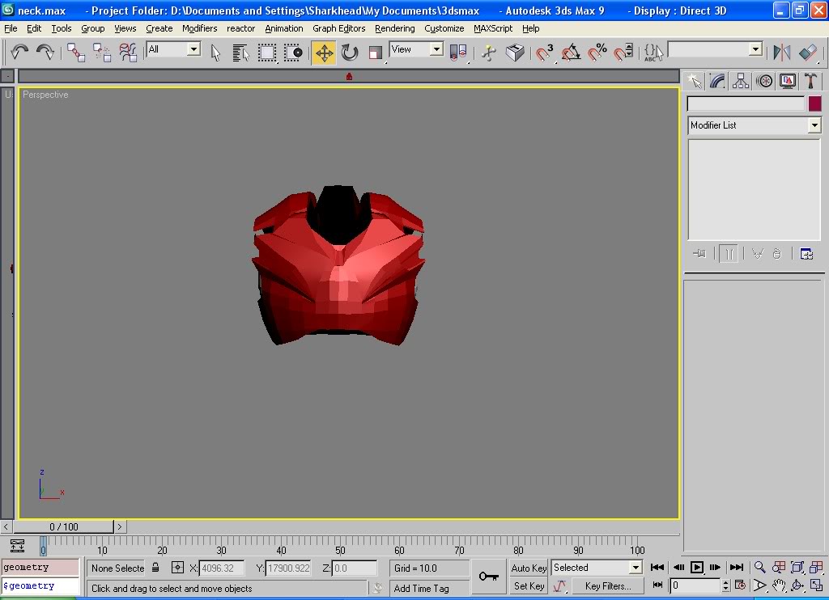Open the View reference coordinate dropdown
Image resolution: width=829 pixels, height=600 pixels.
tap(436, 49)
